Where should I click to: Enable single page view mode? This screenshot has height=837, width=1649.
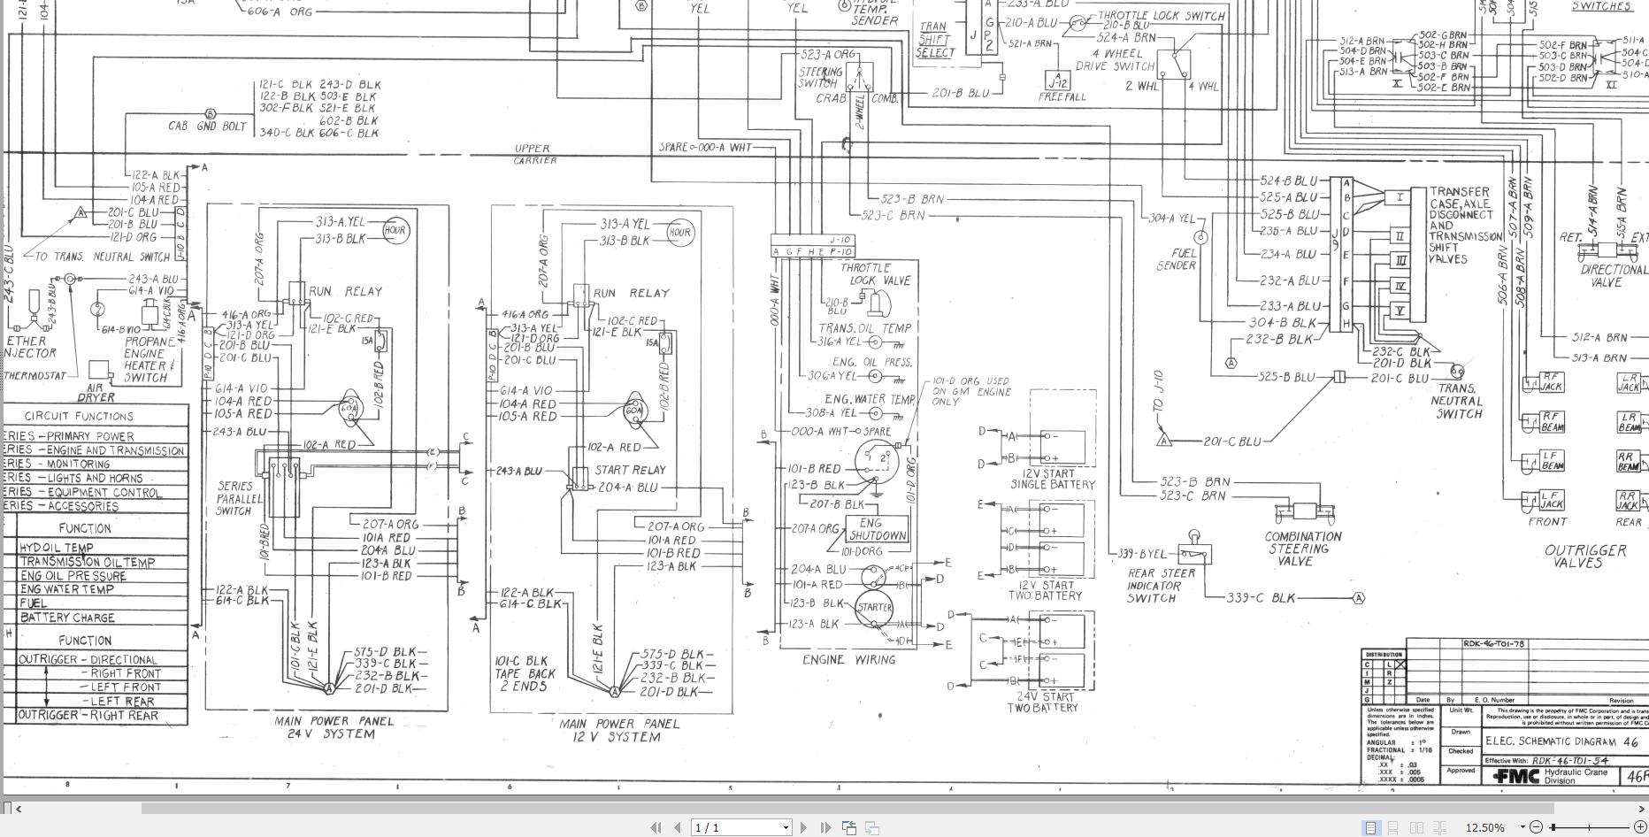(1371, 826)
